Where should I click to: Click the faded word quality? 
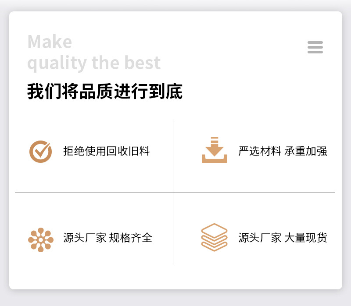(x=57, y=63)
